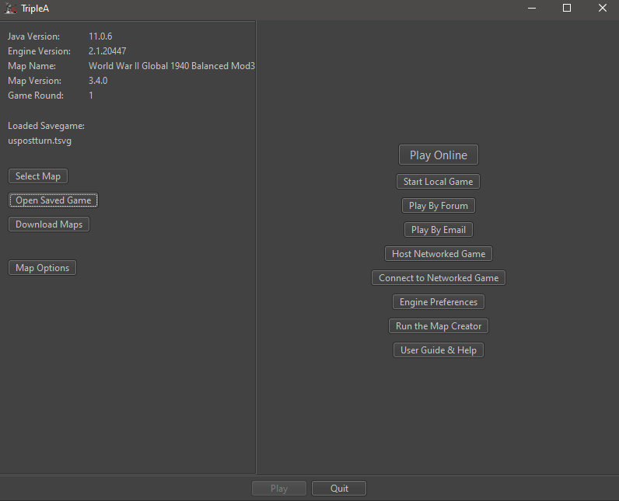Image resolution: width=619 pixels, height=501 pixels.
Task: Open Map Options
Action: pos(42,268)
